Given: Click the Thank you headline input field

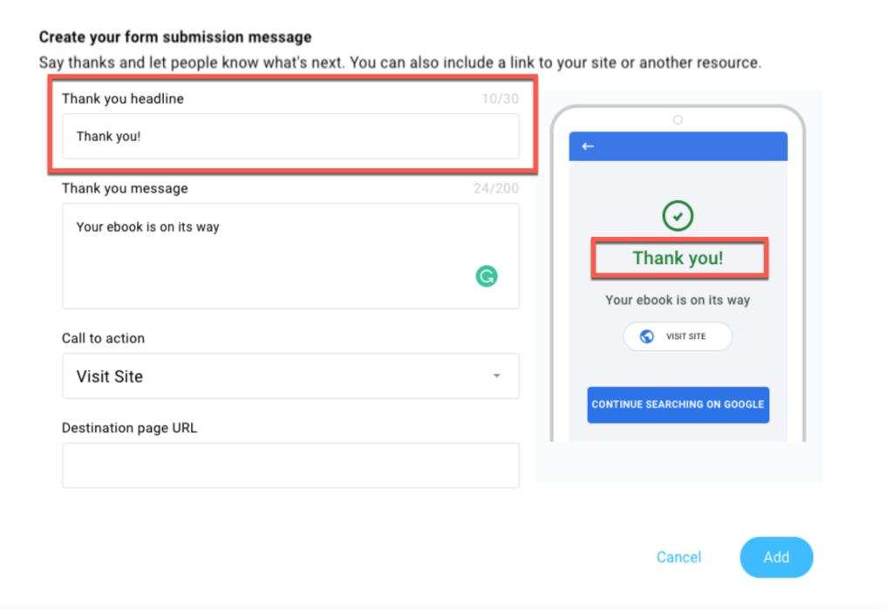Looking at the screenshot, I should pyautogui.click(x=290, y=136).
